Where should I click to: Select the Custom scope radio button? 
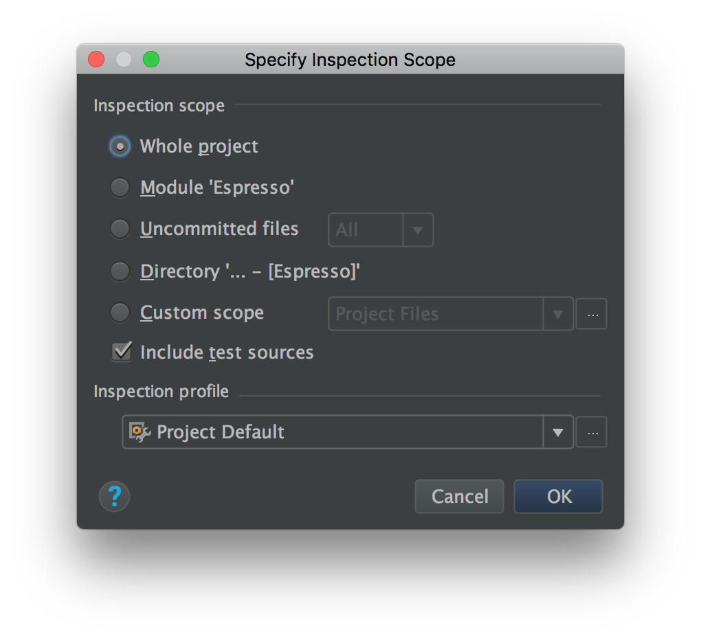coord(120,313)
